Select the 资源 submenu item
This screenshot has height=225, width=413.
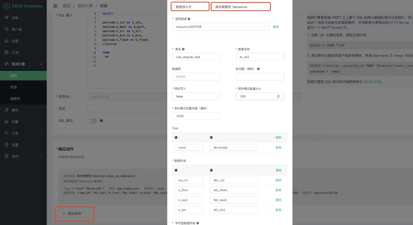[23, 87]
